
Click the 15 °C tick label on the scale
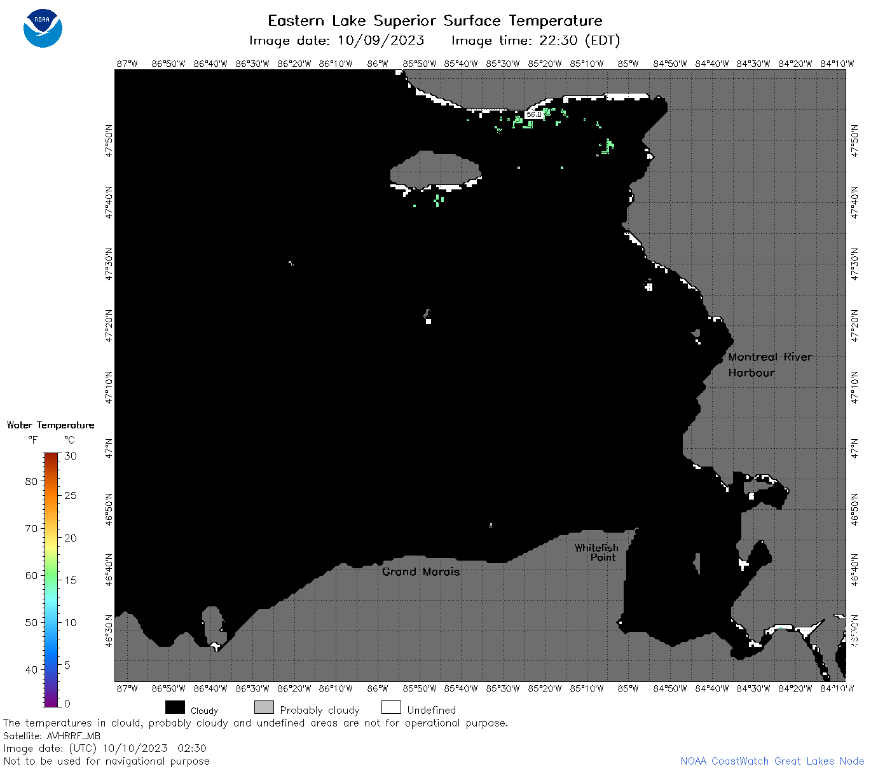(x=71, y=580)
